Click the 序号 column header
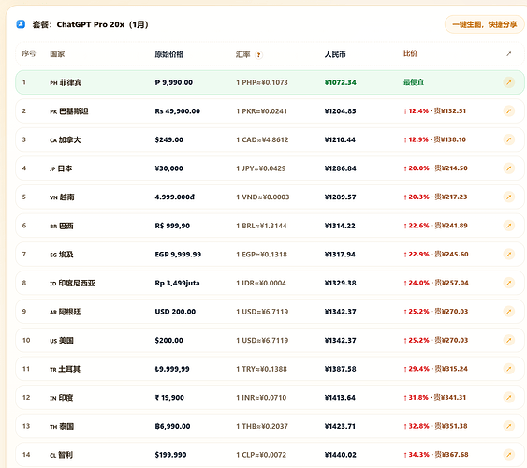Screen dimensions: 527x468 coord(29,53)
